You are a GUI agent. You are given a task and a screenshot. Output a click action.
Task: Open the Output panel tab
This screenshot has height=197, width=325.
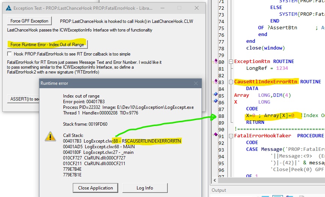tap(219, 190)
